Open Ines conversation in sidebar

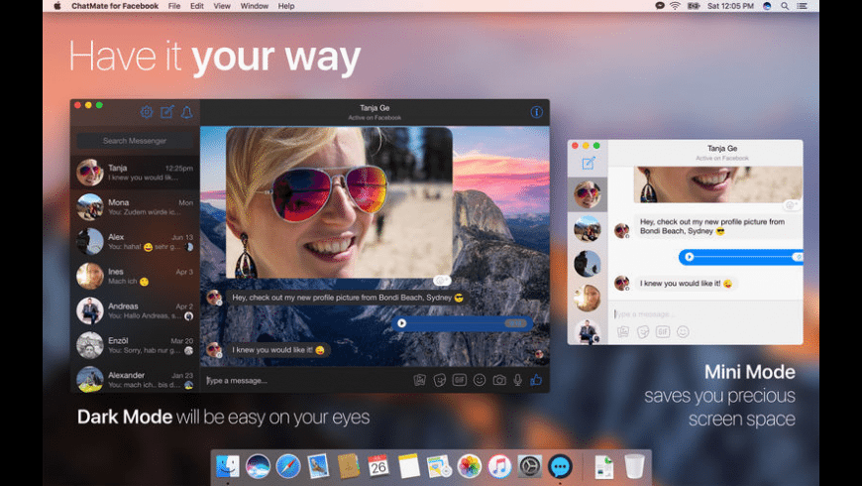(x=135, y=277)
